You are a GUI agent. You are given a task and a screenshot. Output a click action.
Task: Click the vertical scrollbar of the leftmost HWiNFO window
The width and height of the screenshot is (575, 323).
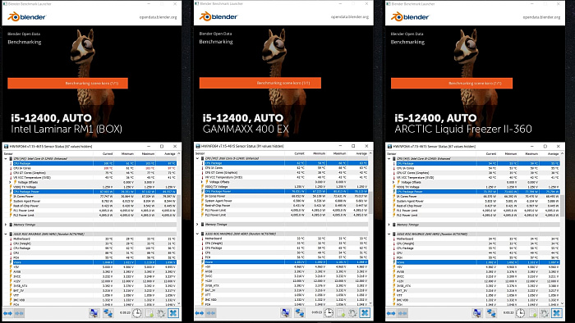[179, 228]
